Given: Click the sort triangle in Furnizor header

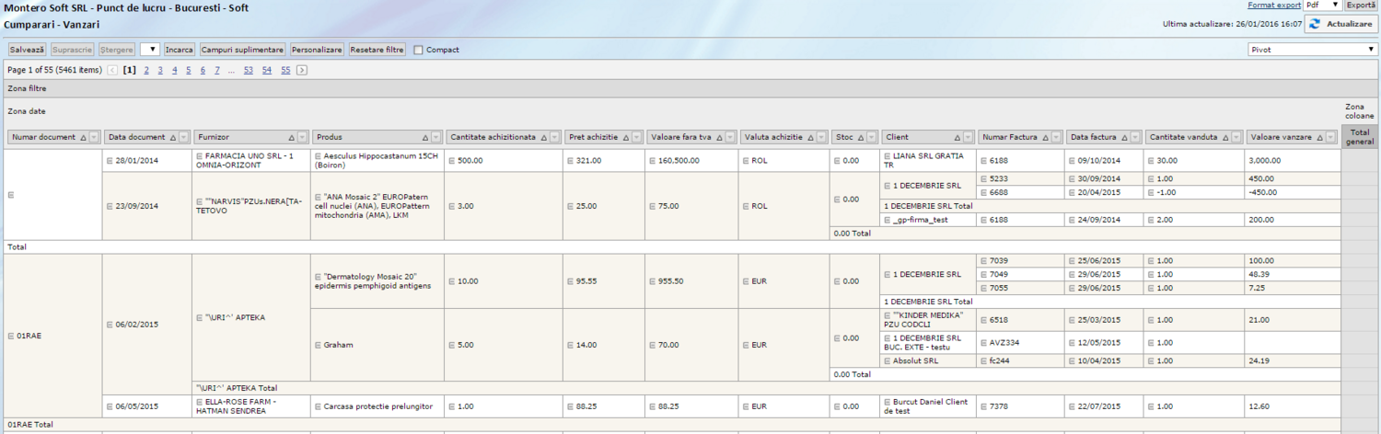Looking at the screenshot, I should point(293,137).
